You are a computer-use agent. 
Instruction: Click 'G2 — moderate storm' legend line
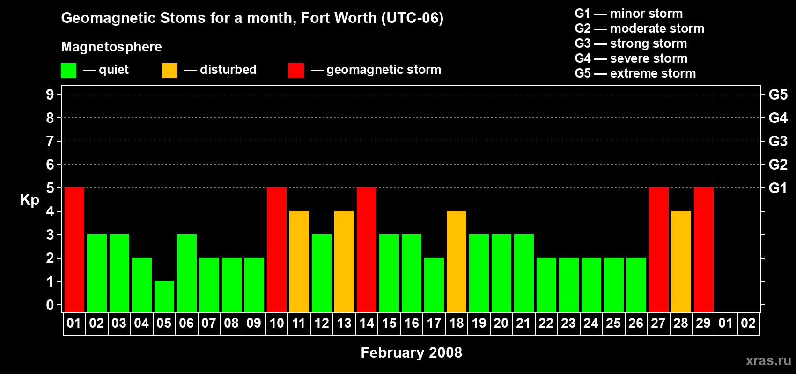pyautogui.click(x=640, y=29)
